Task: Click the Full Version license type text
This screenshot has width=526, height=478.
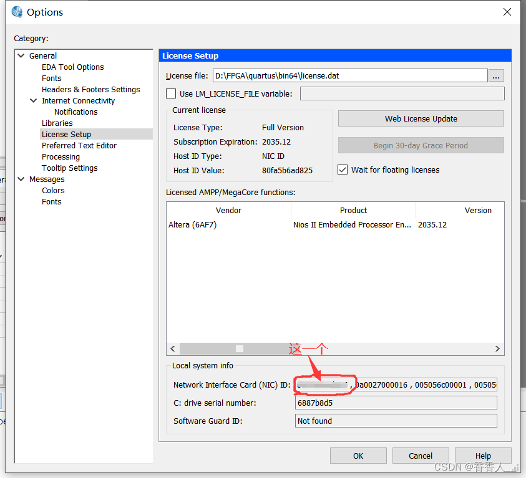Action: [283, 128]
